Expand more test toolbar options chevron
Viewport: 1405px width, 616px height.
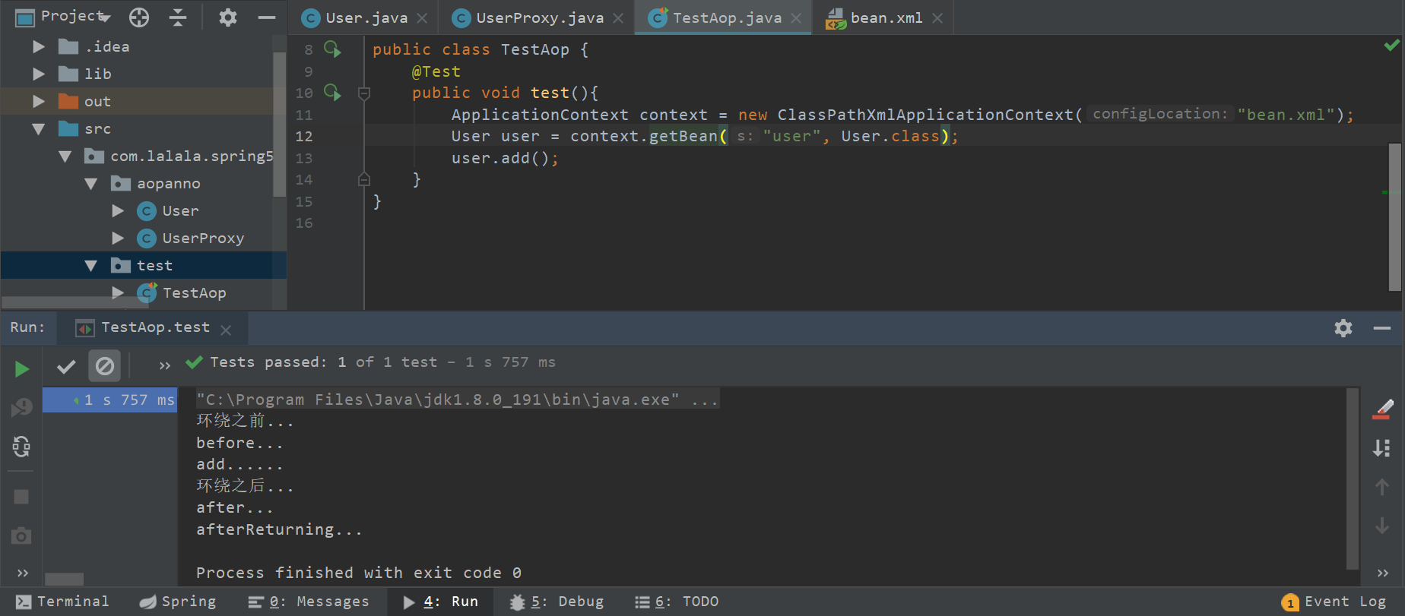click(164, 366)
